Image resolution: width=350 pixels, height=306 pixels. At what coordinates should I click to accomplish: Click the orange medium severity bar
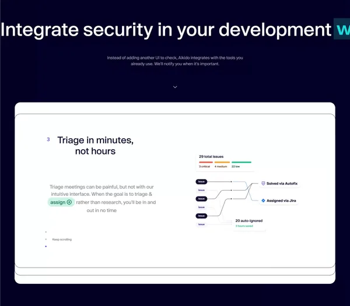[x=222, y=162]
